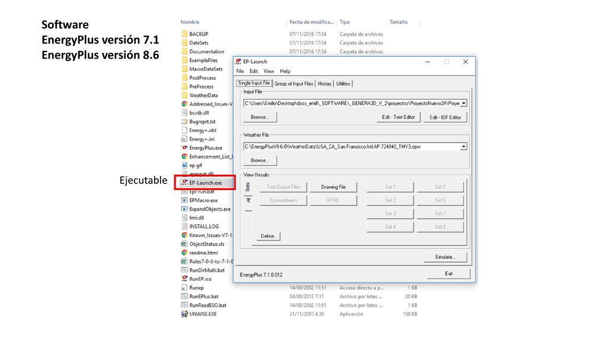607x341 pixels.
Task: Select the EPMacro.exe application icon
Action: 185,200
